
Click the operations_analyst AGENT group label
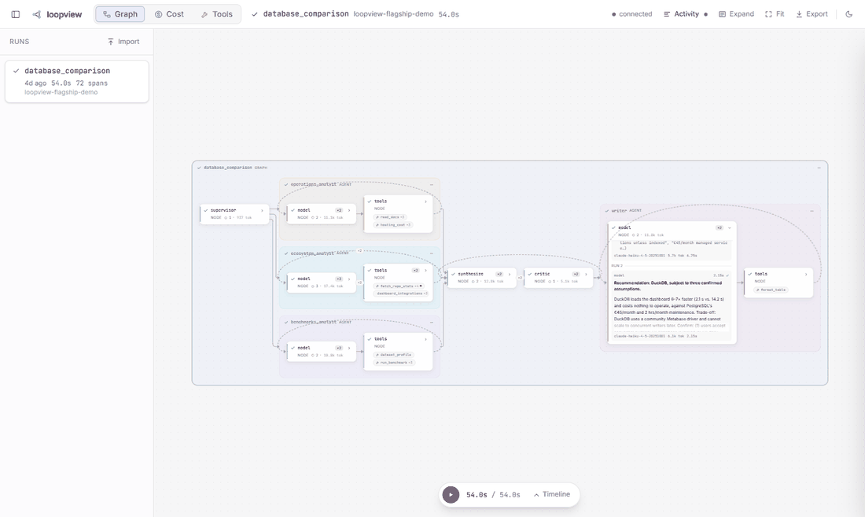[321, 184]
